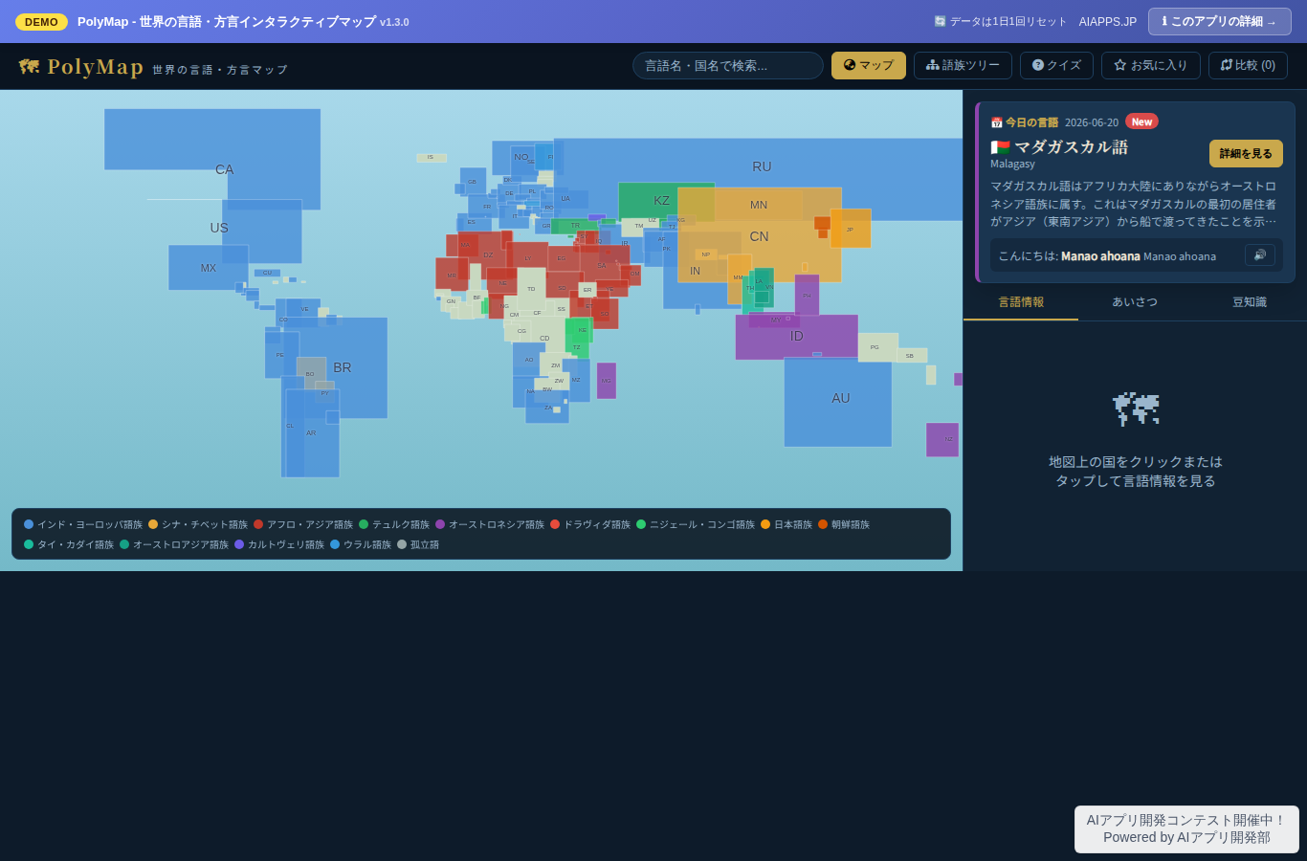Click the 詳細を見る button for Malagasy
This screenshot has width=1307, height=861.
point(1246,153)
